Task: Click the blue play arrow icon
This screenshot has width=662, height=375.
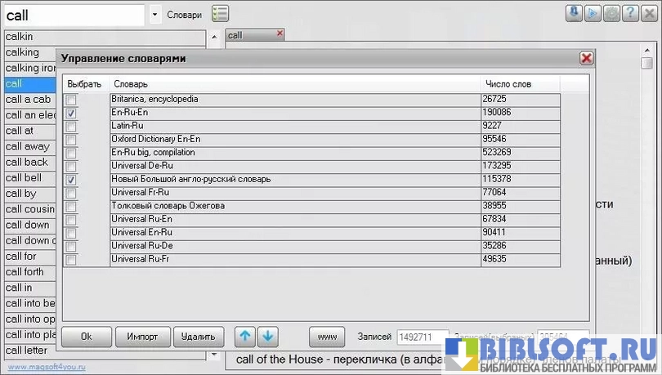Action: pos(593,13)
